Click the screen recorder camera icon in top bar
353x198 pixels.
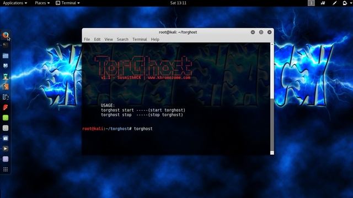323,3
